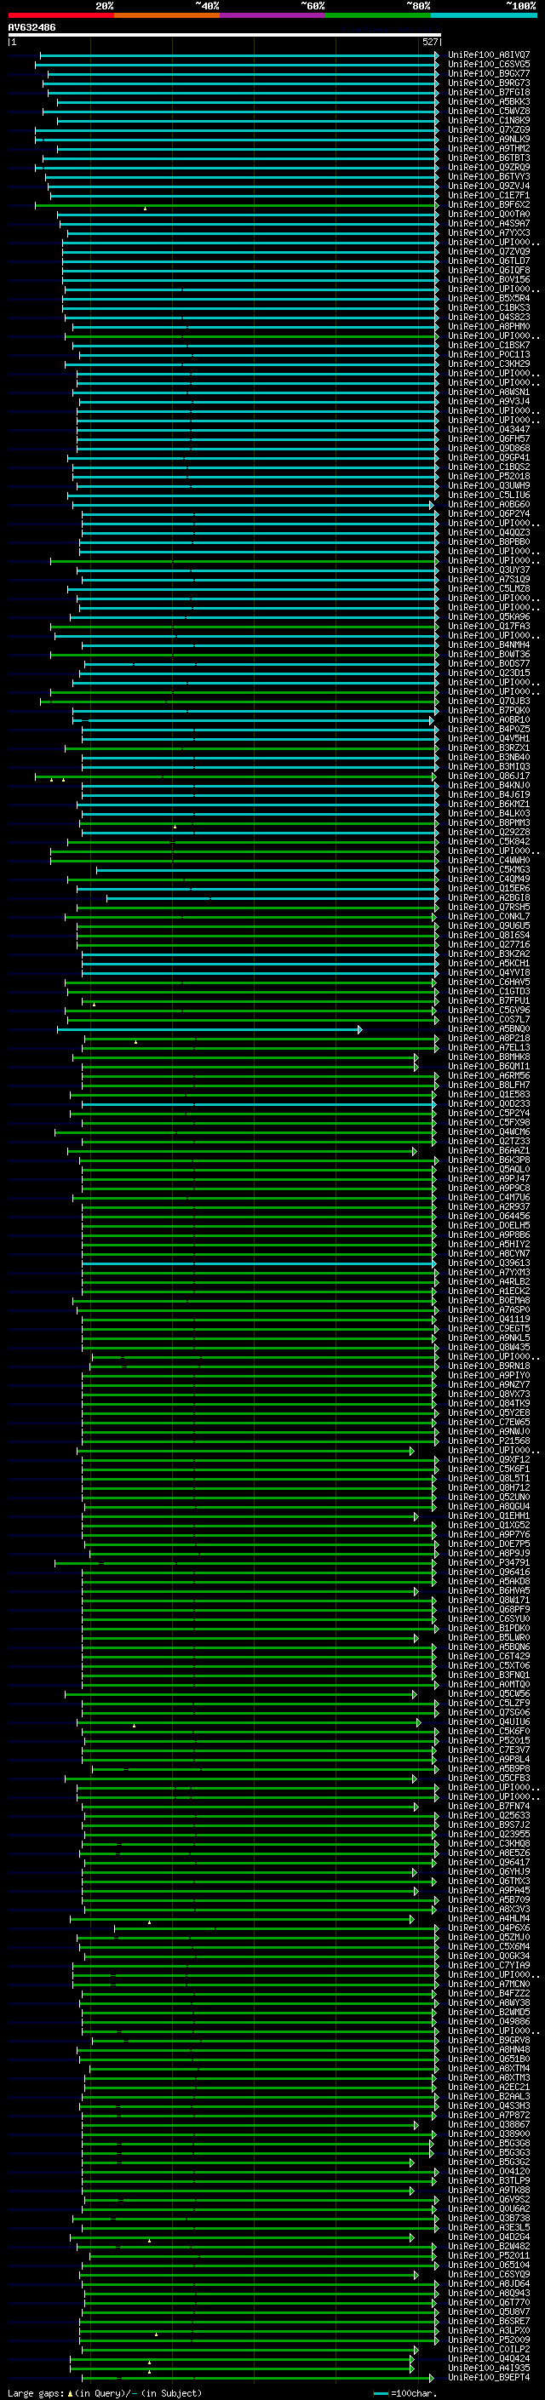Image resolution: width=545 pixels, height=2400 pixels.
Task: Click the UniRef100_A8XTM4 label
Action: tap(488, 2070)
